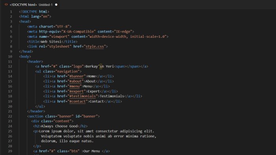This screenshot has height=155, width=276.
Task: Click the "About" link text
Action: pyautogui.click(x=90, y=81)
